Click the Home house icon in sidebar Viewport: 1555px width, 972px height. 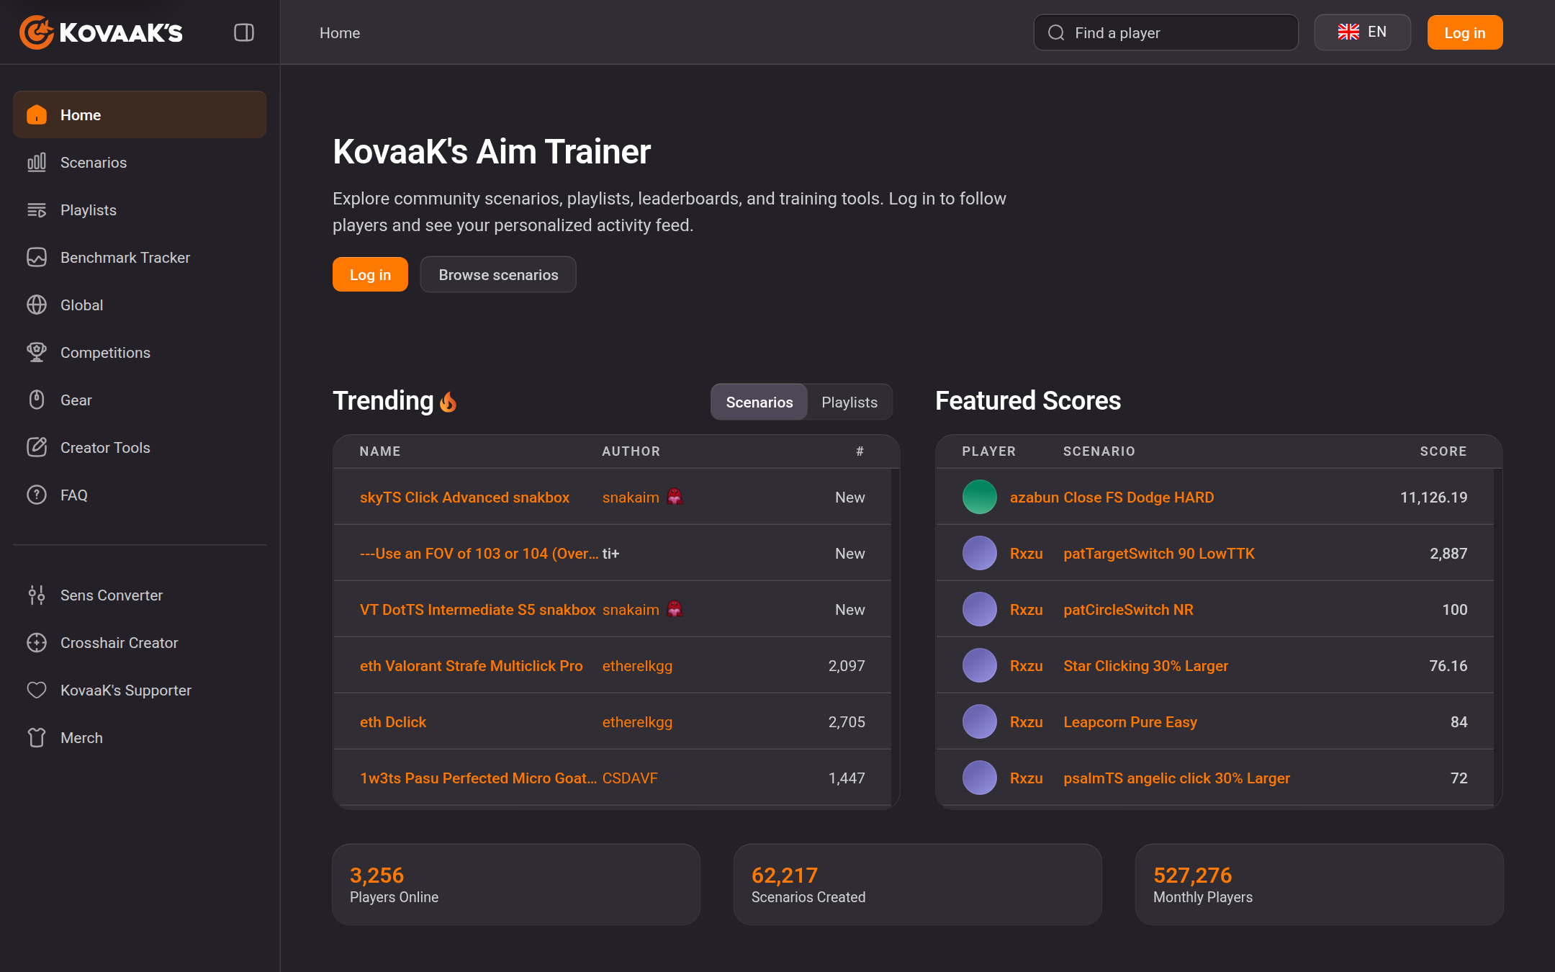pyautogui.click(x=37, y=114)
